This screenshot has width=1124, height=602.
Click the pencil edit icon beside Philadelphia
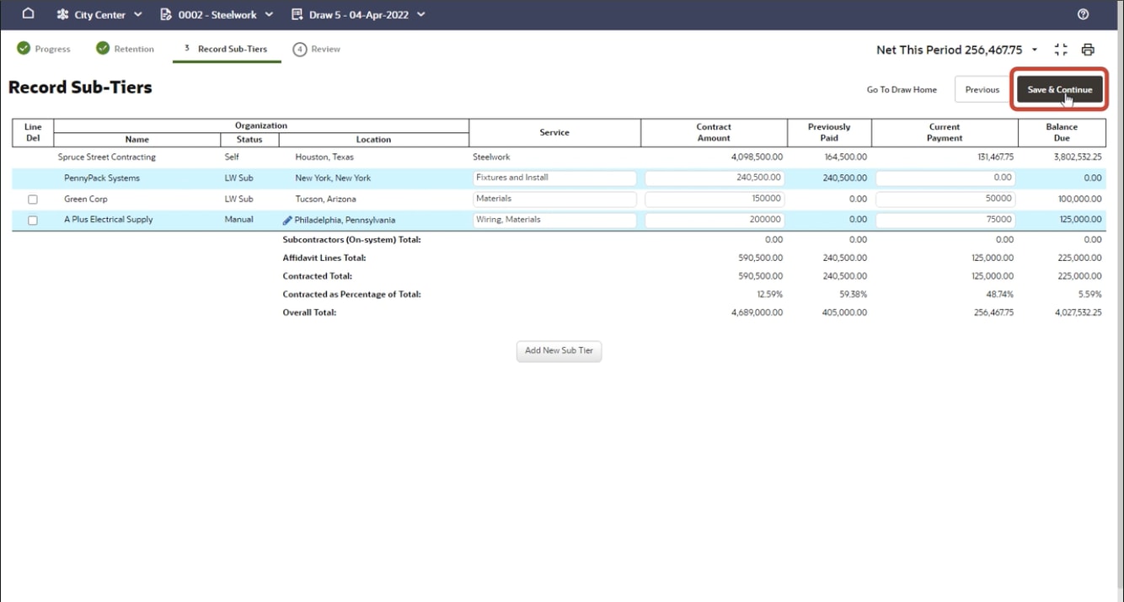[x=287, y=221]
